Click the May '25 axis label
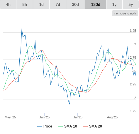Screen dimensions: 139x134 (10, 117)
